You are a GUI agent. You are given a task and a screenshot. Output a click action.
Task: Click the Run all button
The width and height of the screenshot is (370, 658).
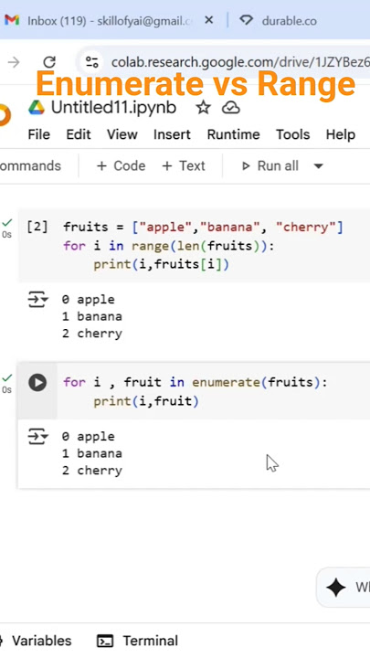[270, 166]
